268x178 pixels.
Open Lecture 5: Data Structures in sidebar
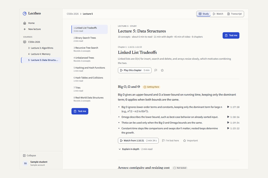[x=41, y=60]
